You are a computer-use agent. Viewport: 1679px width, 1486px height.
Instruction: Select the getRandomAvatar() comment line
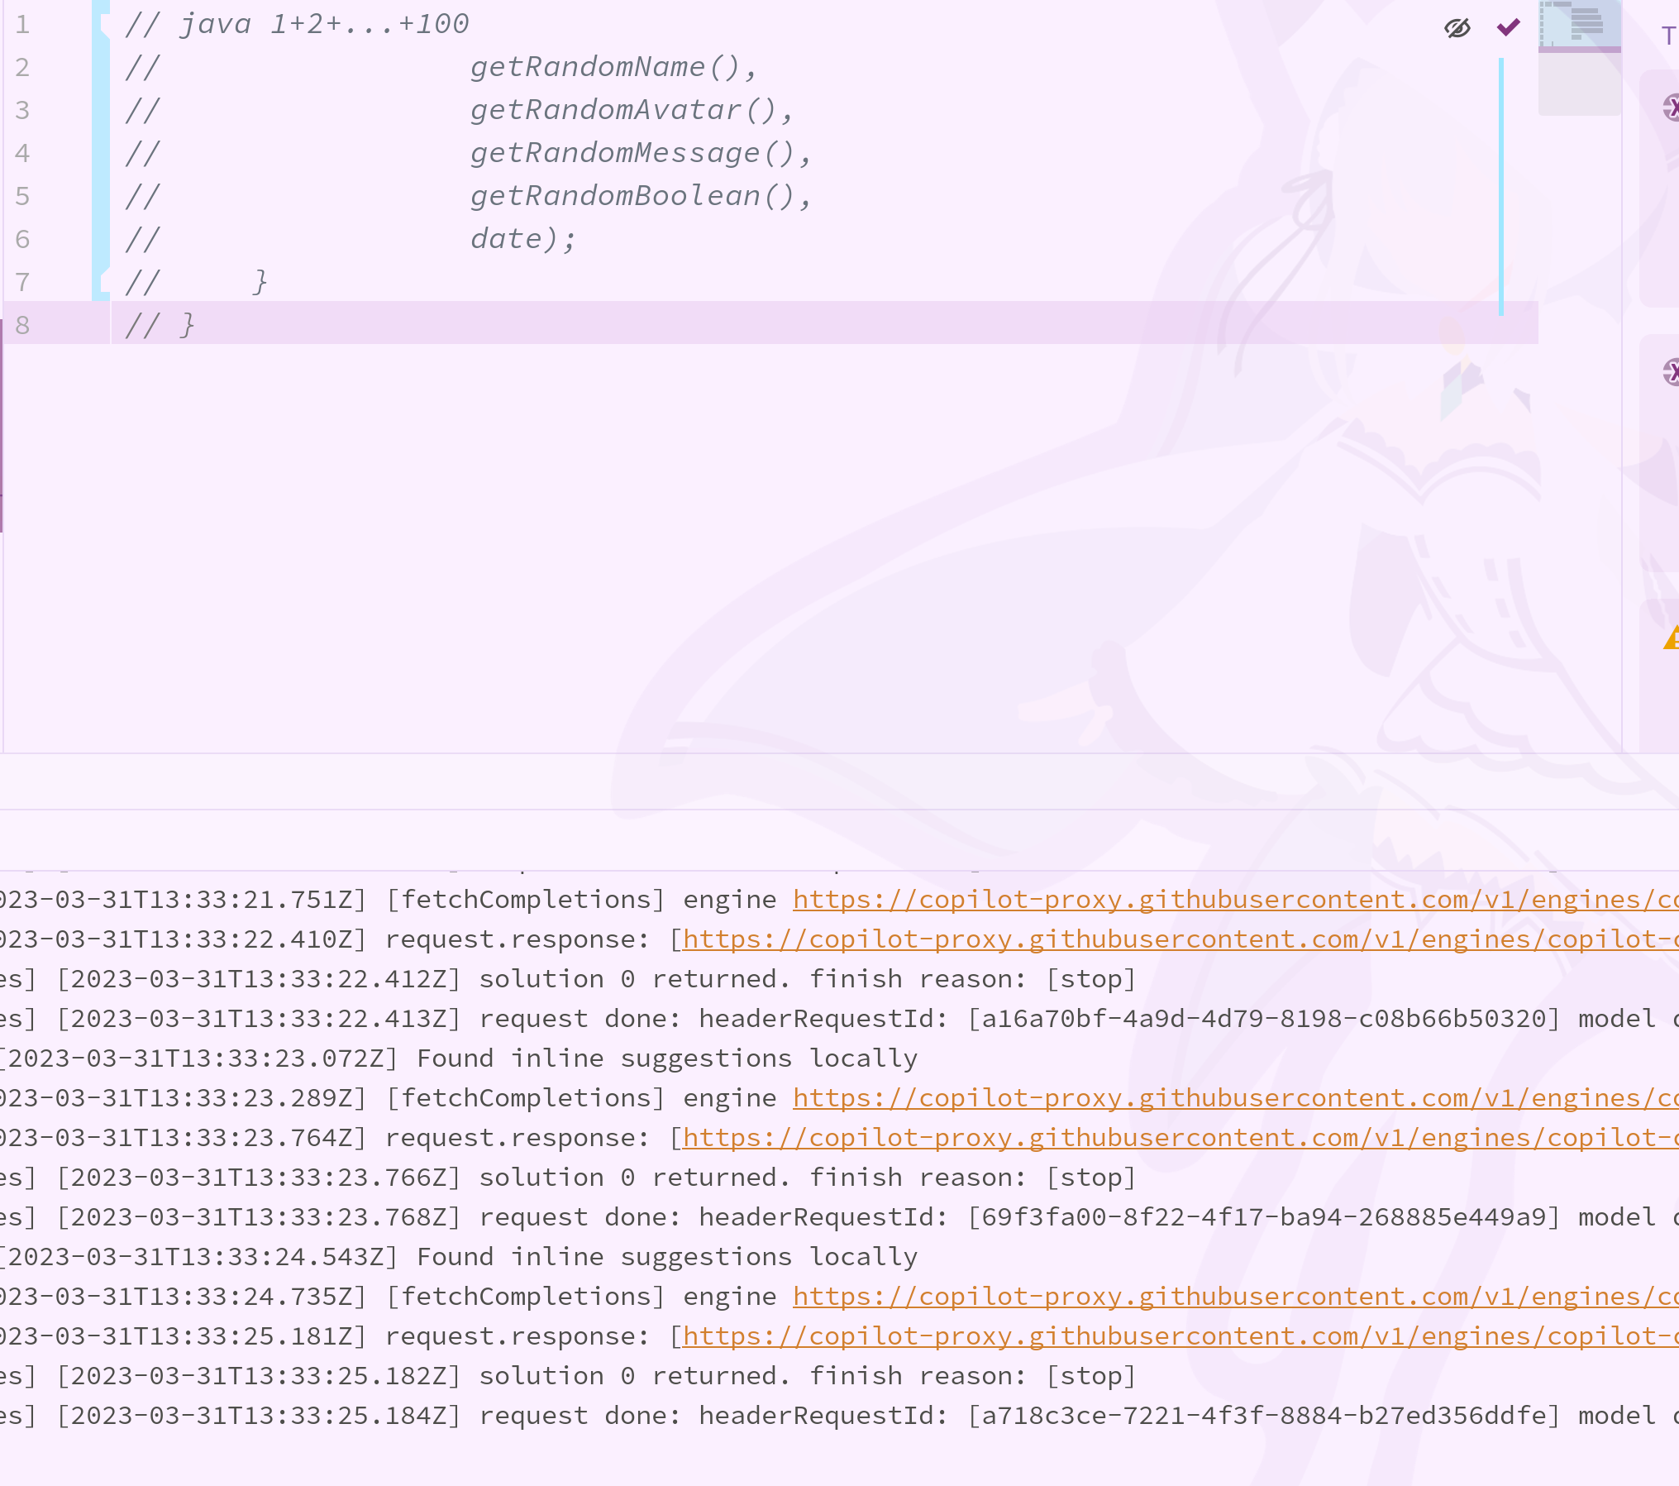(x=632, y=109)
